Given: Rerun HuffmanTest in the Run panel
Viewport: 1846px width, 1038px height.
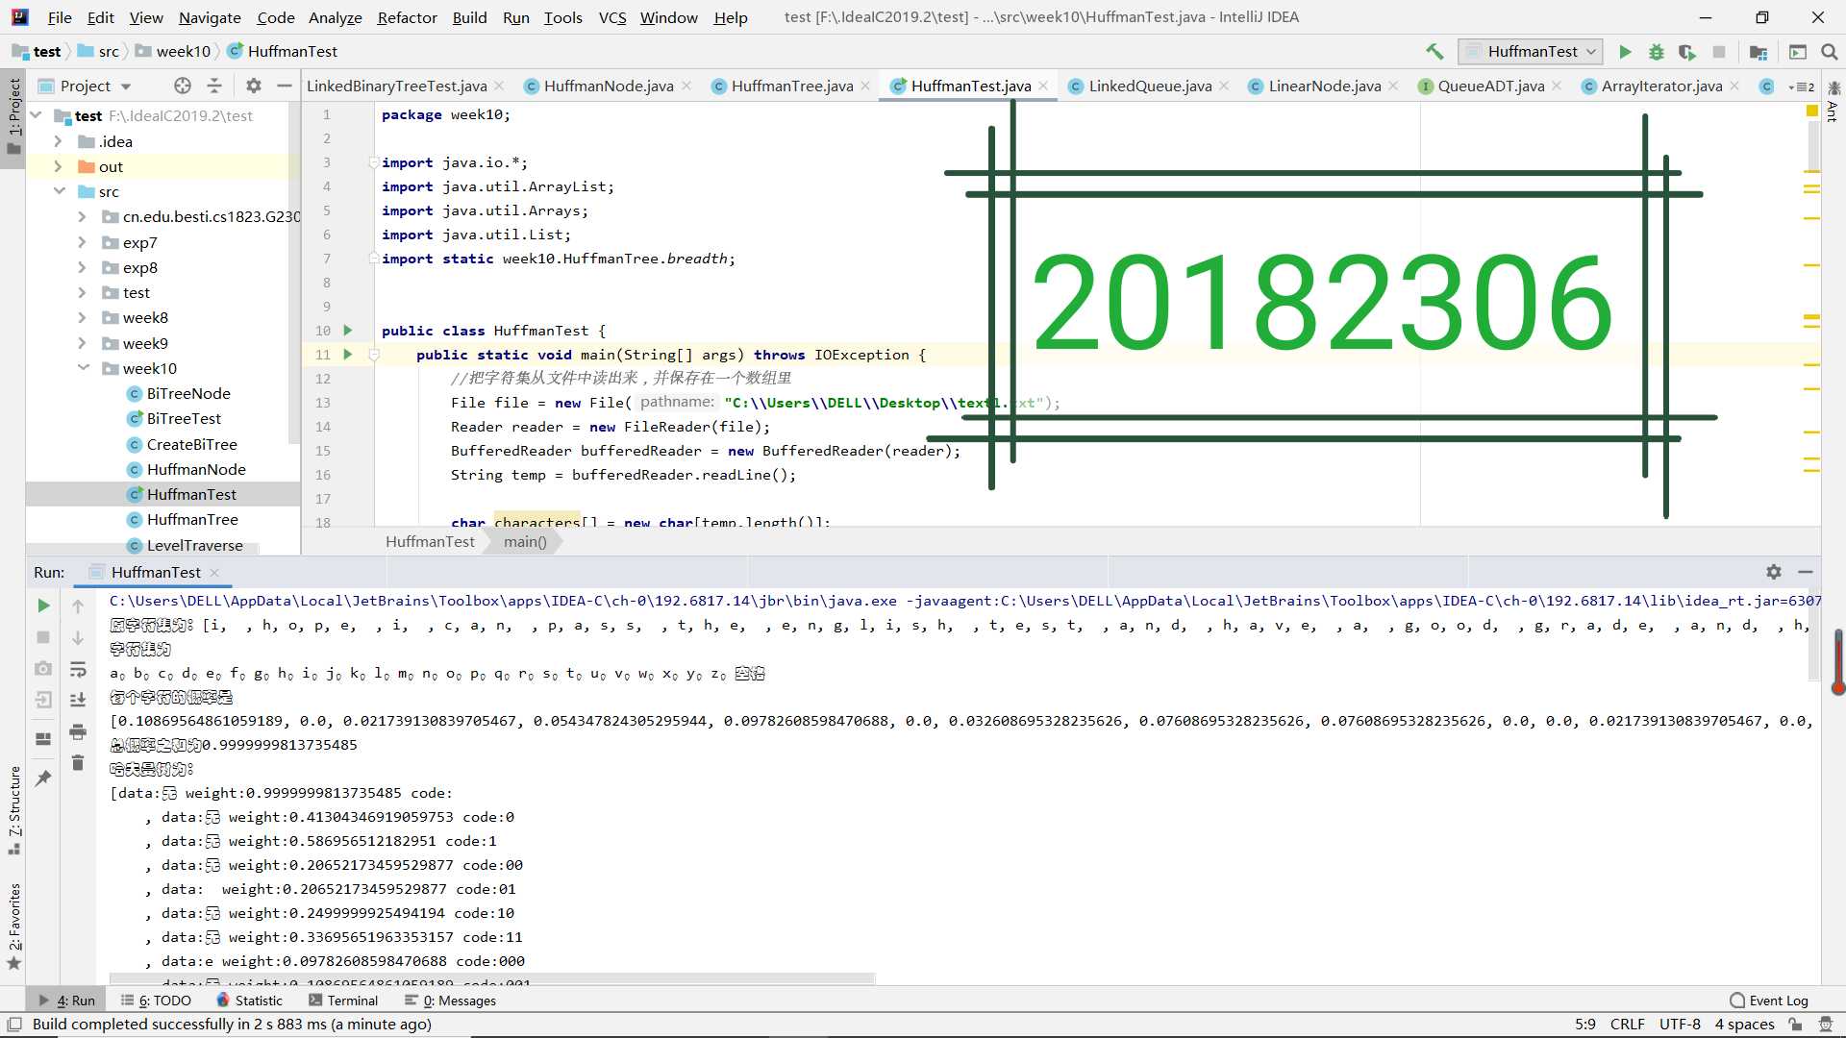Looking at the screenshot, I should click(x=43, y=605).
